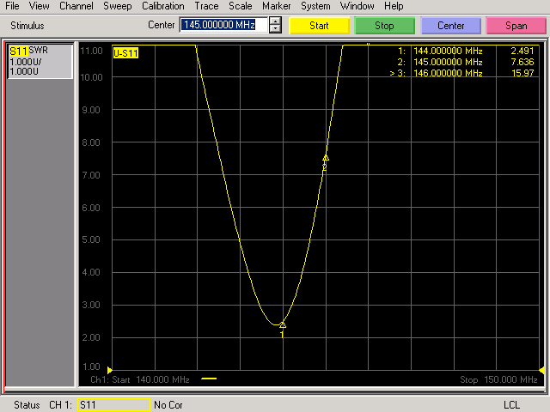Viewport: 550px width, 412px height.
Task: Click the U-S11 trace label in the plot
Action: (125, 52)
